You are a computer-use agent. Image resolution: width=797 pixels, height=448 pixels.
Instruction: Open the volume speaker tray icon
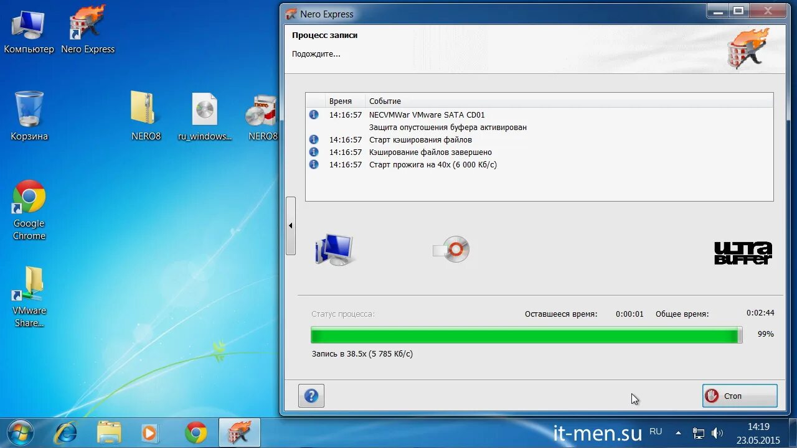[x=717, y=432]
